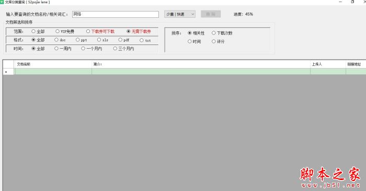Select the first row's header cell
This screenshot has width=366, height=191.
point(9,72)
